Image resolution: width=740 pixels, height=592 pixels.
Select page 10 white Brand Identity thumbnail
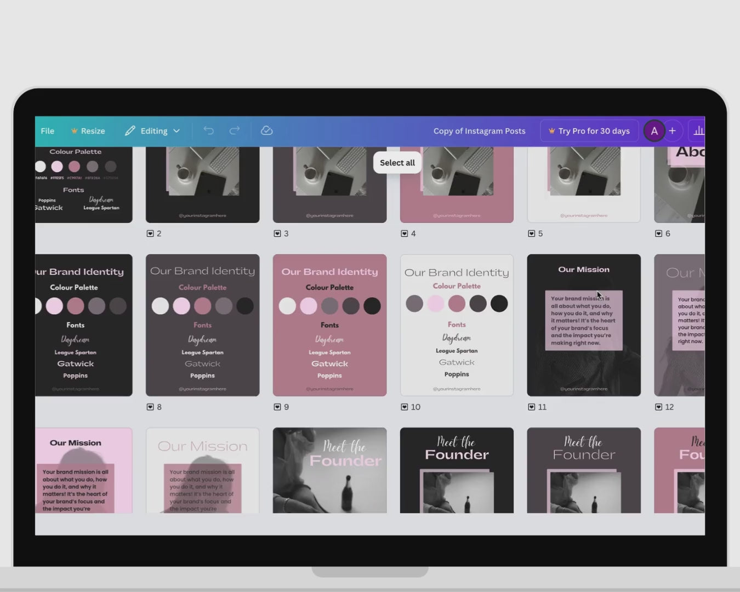pos(457,325)
